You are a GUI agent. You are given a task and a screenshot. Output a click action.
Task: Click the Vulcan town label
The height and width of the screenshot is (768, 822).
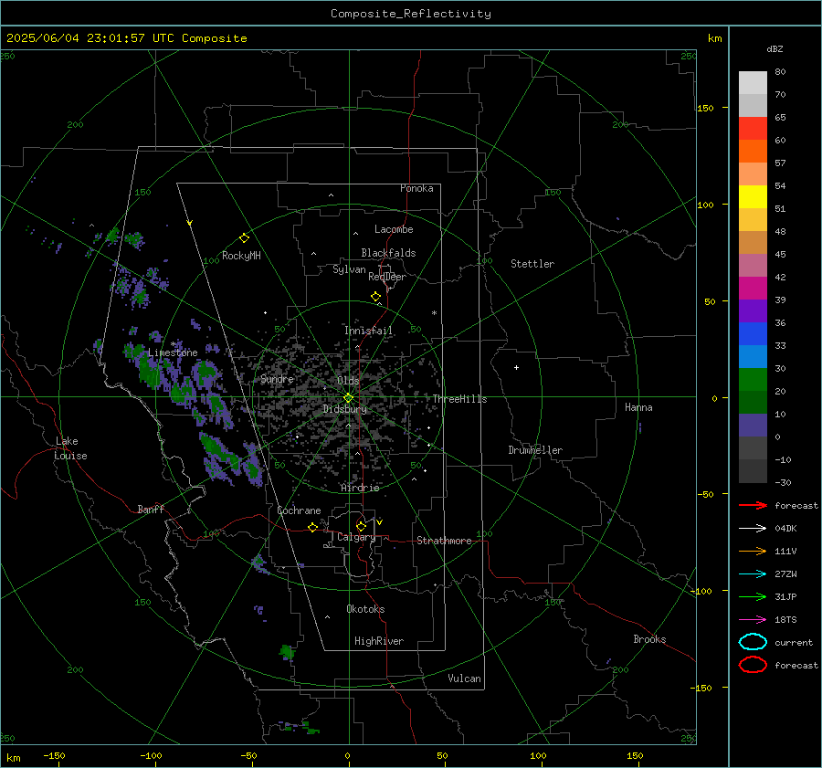coord(465,679)
